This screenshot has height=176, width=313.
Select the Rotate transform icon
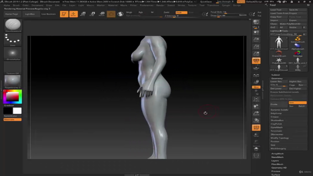pyautogui.click(x=102, y=14)
